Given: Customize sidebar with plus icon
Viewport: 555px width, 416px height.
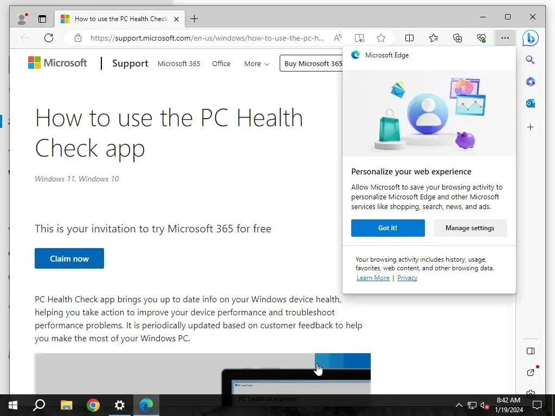Looking at the screenshot, I should (530, 127).
